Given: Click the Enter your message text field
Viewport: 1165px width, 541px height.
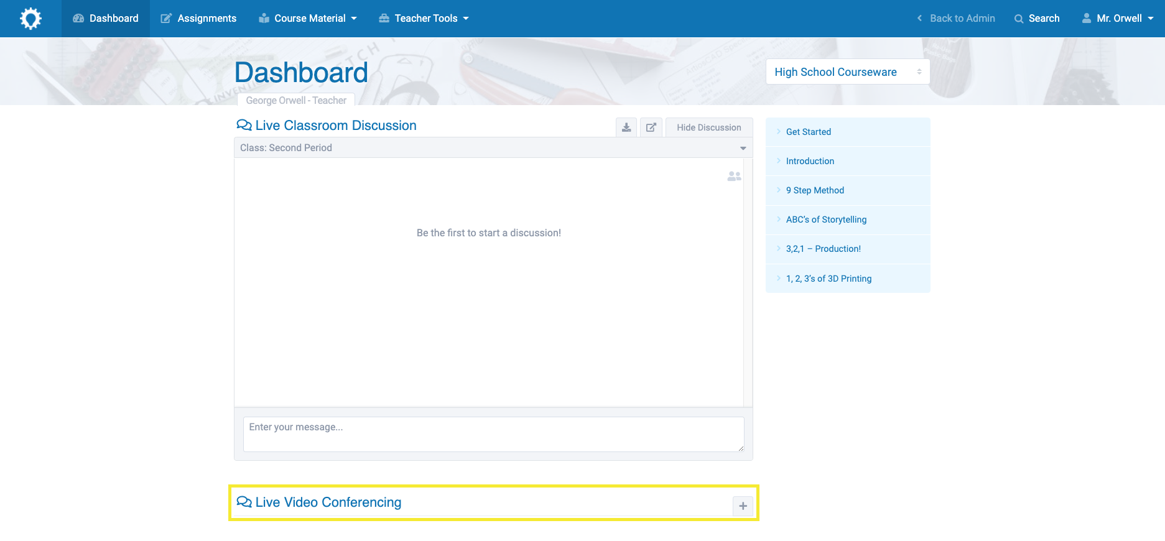Looking at the screenshot, I should [x=493, y=434].
